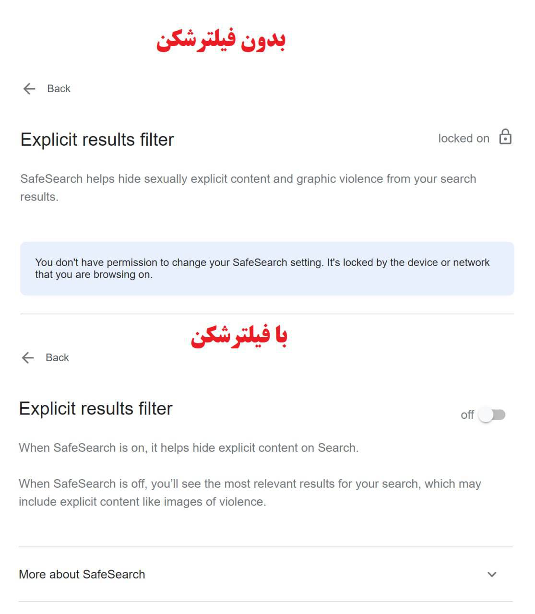Expand the chevron for More about SafeSearch
The width and height of the screenshot is (535, 614).
[492, 575]
